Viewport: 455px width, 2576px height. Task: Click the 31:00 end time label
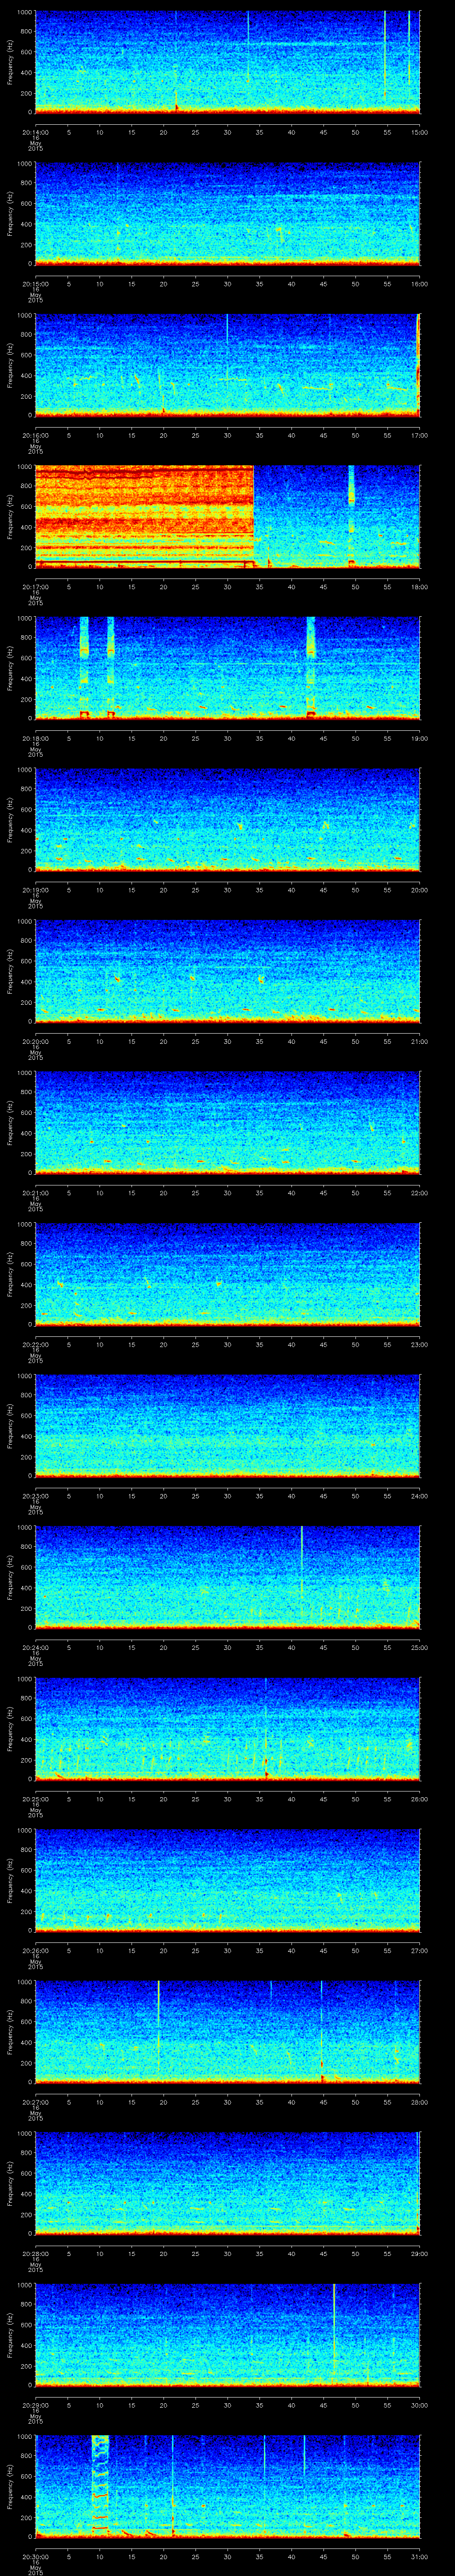pyautogui.click(x=419, y=2556)
